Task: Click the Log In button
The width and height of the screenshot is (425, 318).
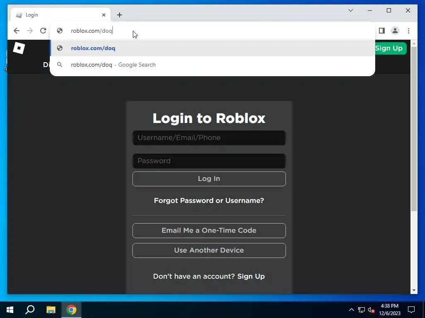Action: pyautogui.click(x=209, y=179)
